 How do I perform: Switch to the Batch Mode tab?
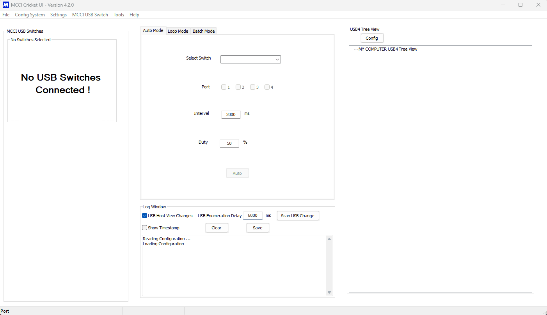(204, 31)
